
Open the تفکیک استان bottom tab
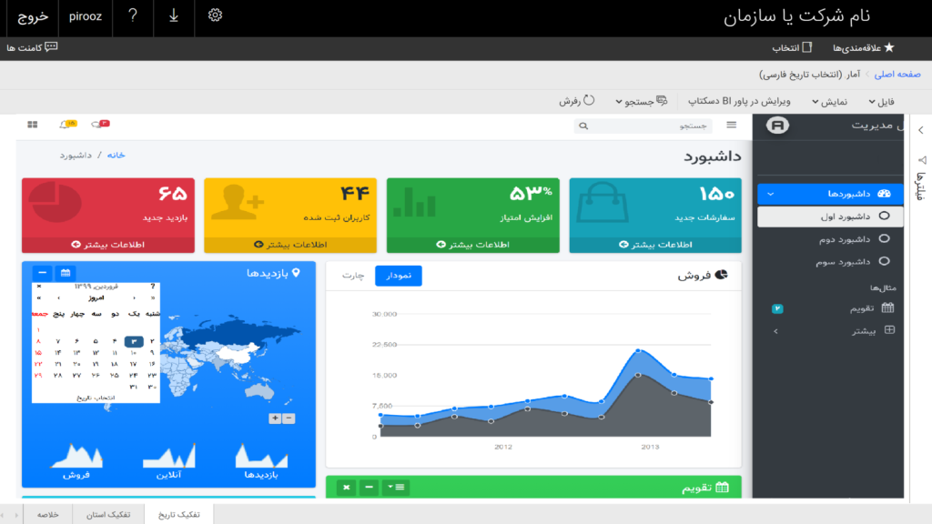[108, 515]
